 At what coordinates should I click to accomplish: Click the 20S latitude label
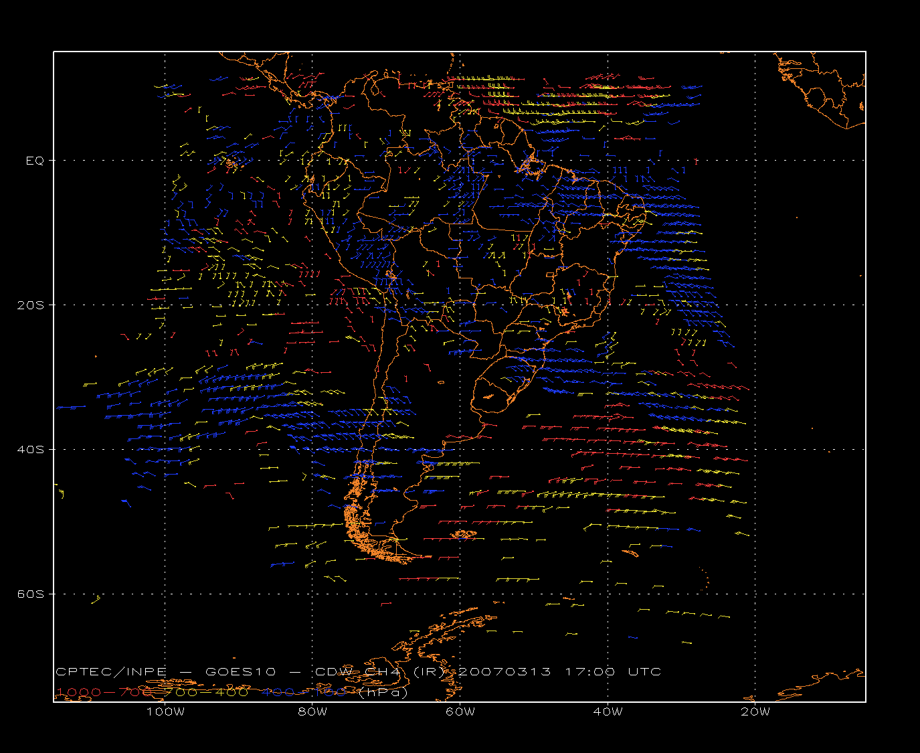[30, 305]
